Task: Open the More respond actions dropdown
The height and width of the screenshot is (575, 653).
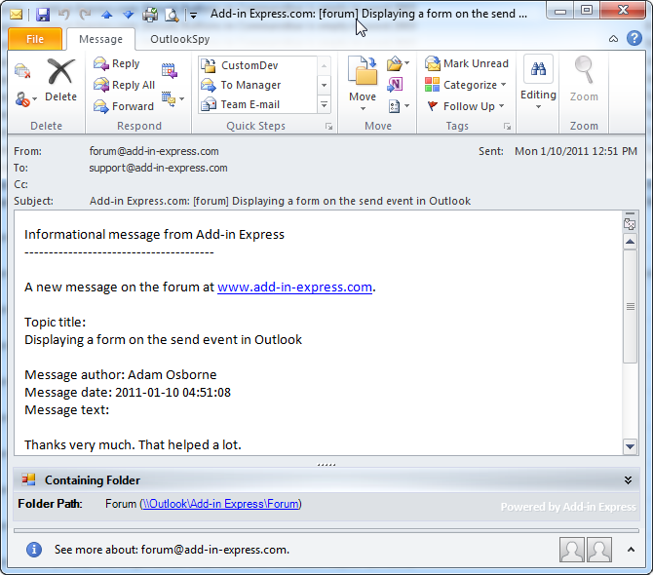Action: click(x=173, y=99)
